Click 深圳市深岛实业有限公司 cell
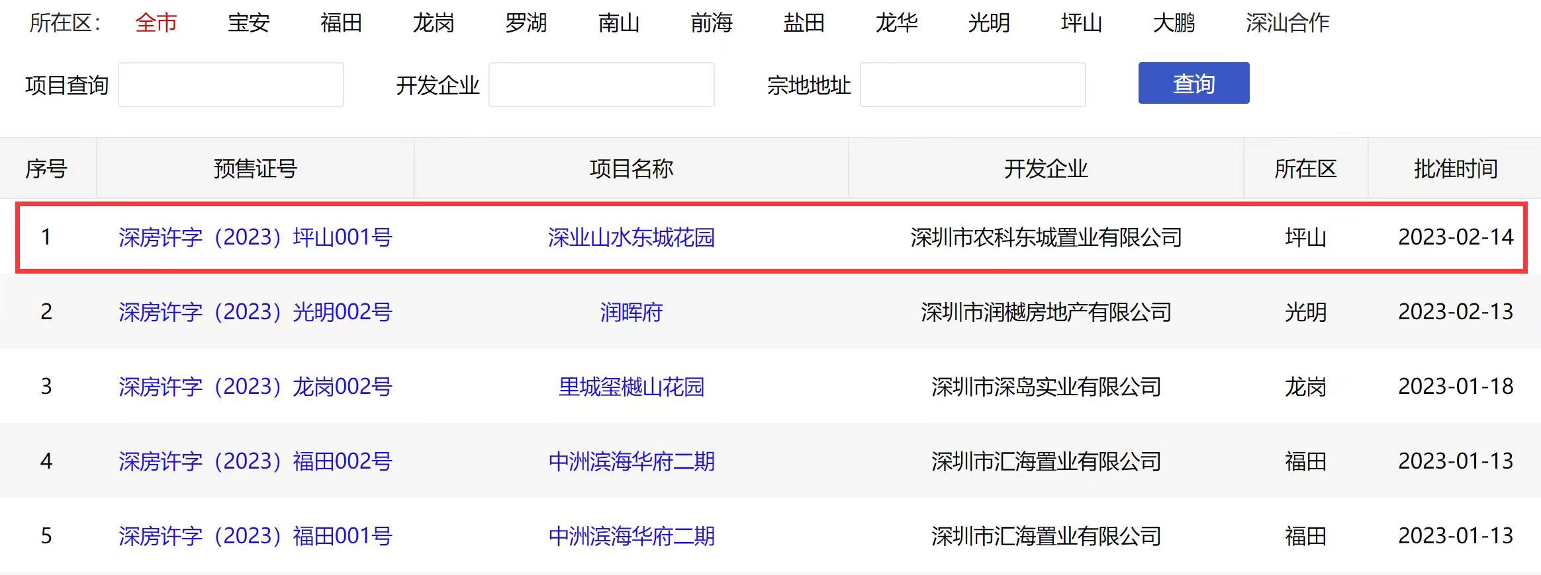This screenshot has height=575, width=1541. 1047,387
